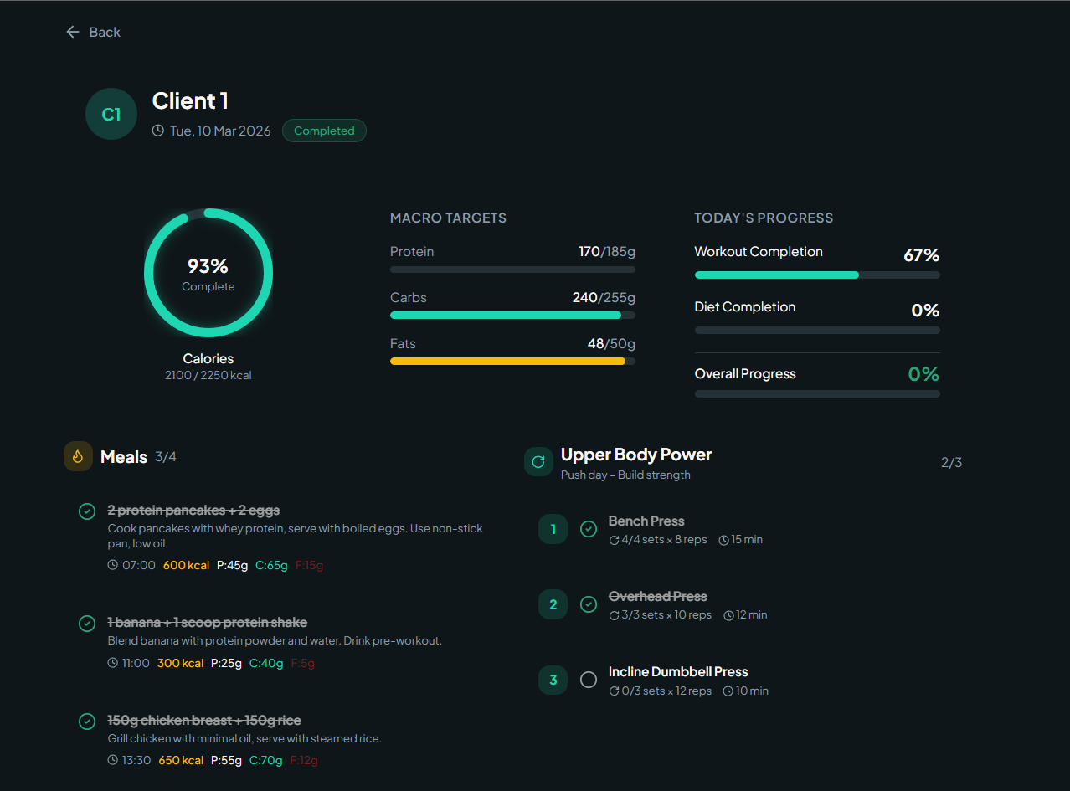The height and width of the screenshot is (791, 1070).
Task: Click the 300 kcal value
Action: (x=181, y=663)
